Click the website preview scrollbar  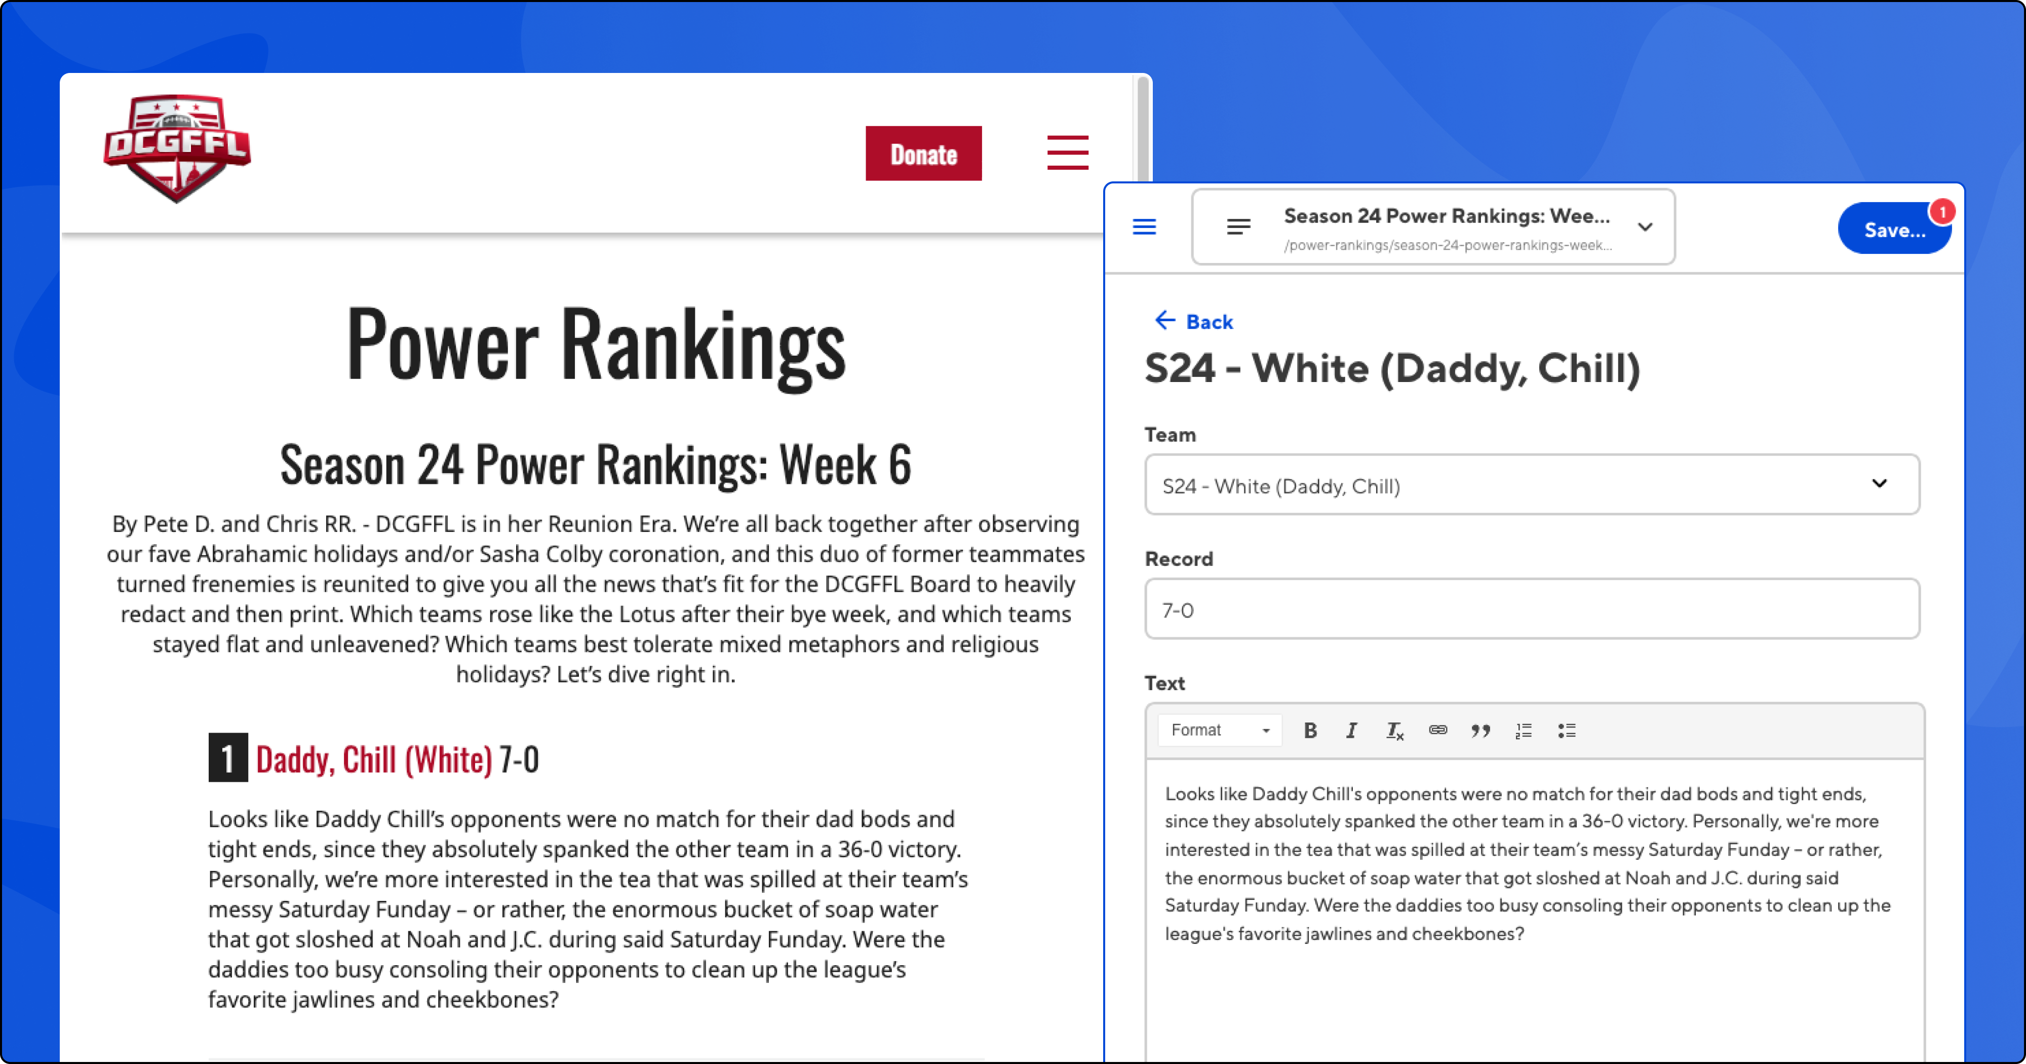[1143, 130]
